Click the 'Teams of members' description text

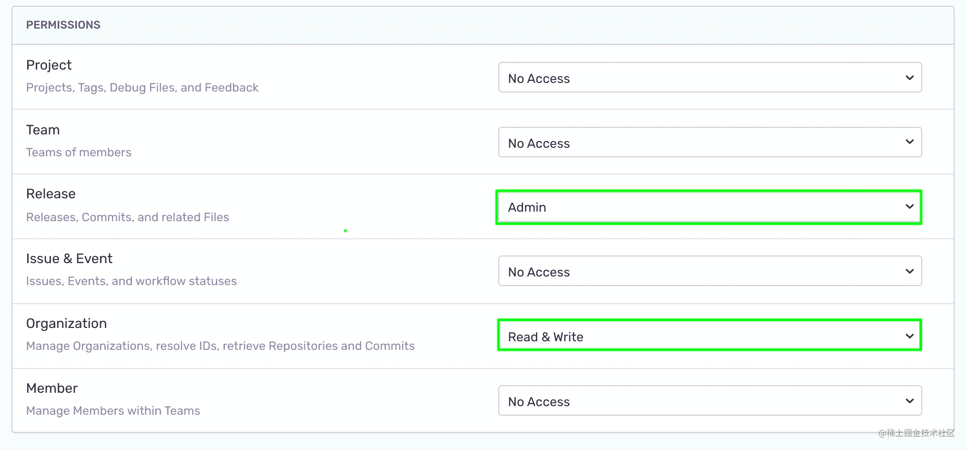[x=79, y=153]
